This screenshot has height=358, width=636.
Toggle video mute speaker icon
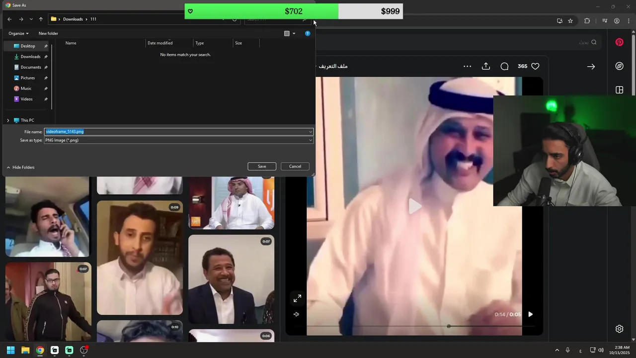click(296, 314)
